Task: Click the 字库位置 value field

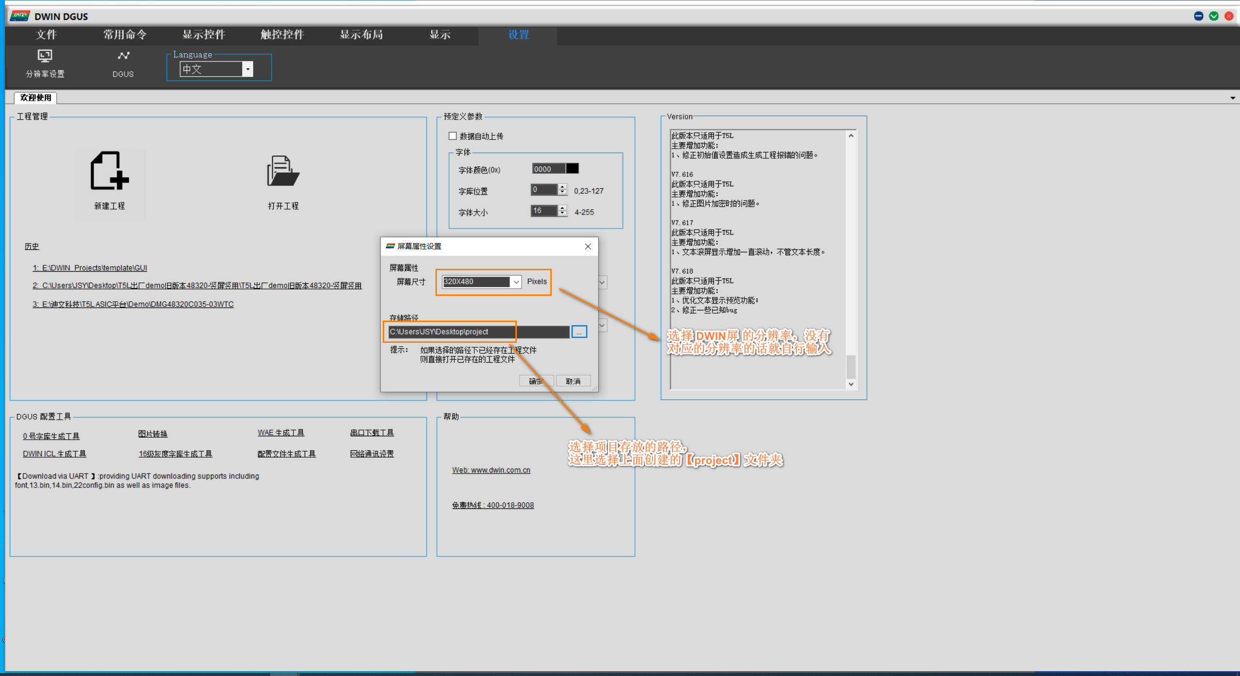Action: tap(544, 190)
